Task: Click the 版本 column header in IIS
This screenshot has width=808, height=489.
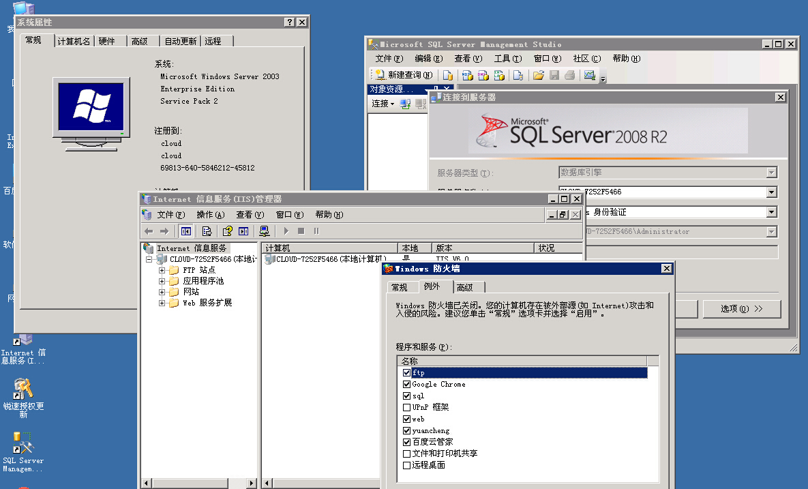Action: click(x=483, y=248)
